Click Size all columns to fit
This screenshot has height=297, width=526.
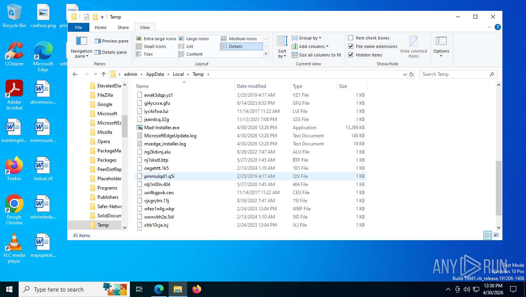click(x=316, y=55)
